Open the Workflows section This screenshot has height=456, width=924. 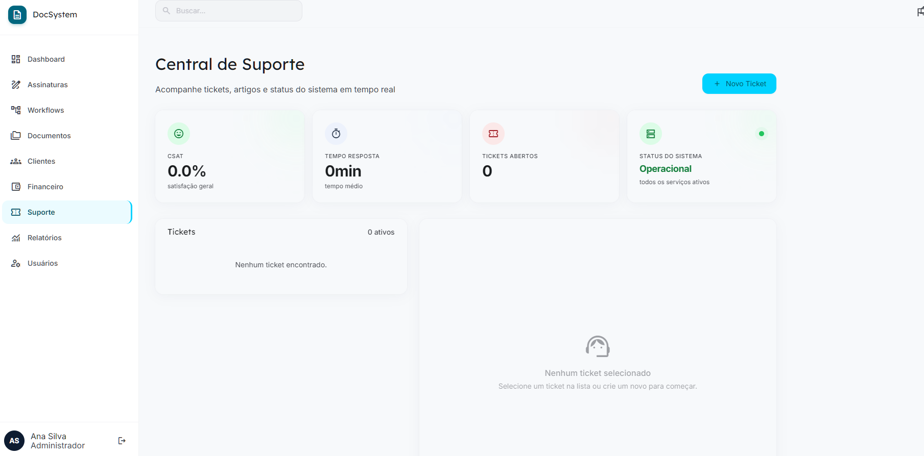(67, 110)
